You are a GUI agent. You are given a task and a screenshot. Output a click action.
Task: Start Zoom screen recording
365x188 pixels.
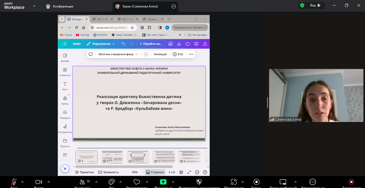pos(256,182)
